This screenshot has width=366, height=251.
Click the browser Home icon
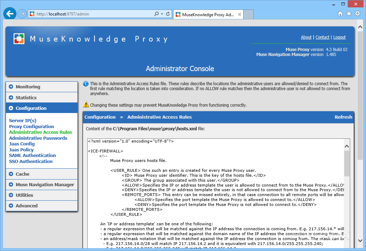point(340,14)
